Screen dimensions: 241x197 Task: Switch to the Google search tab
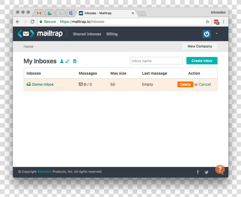coord(60,13)
